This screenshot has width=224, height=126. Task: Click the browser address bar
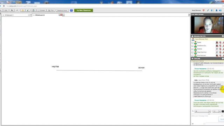(x=111, y=6)
